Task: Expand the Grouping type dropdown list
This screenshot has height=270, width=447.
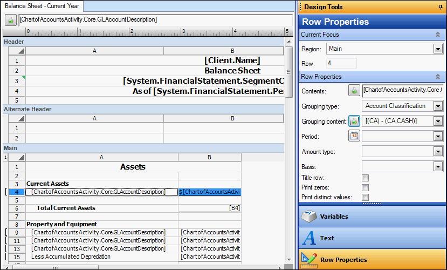Action: pyautogui.click(x=438, y=106)
